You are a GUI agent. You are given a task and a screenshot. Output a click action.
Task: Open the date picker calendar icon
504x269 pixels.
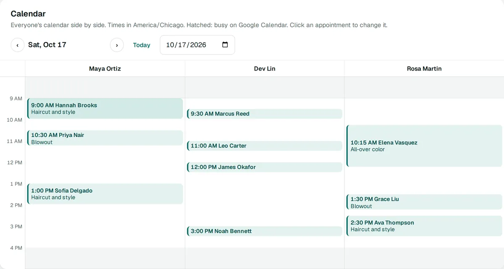pyautogui.click(x=225, y=45)
